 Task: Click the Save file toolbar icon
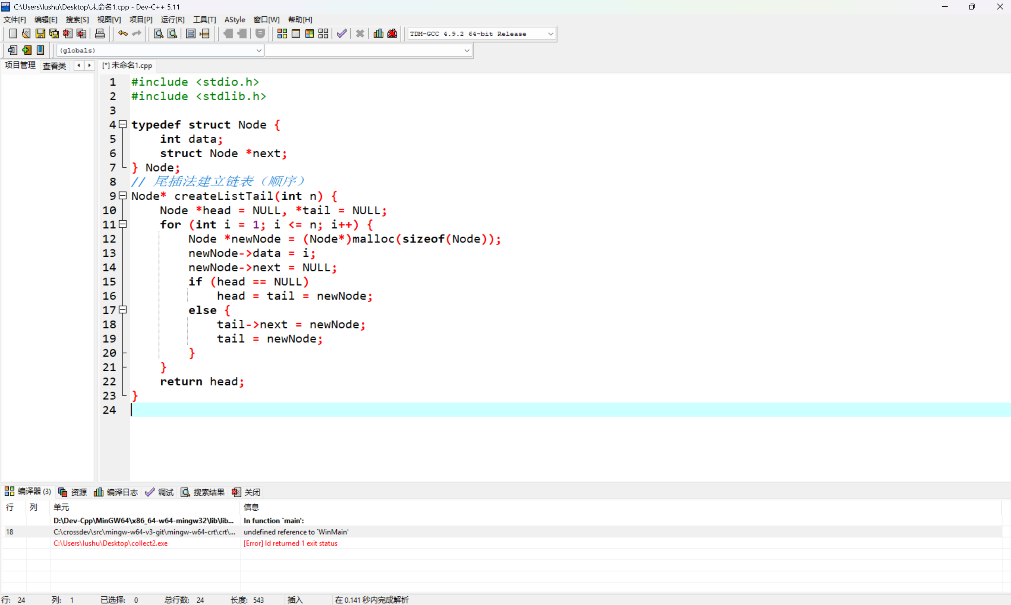(40, 34)
